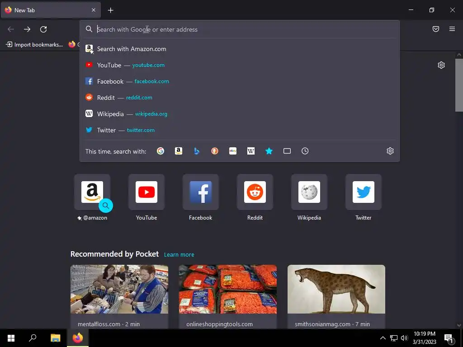Open Firefox application hamburger menu

pyautogui.click(x=452, y=29)
